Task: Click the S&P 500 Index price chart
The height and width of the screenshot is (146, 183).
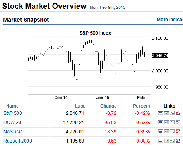Action: (x=89, y=65)
